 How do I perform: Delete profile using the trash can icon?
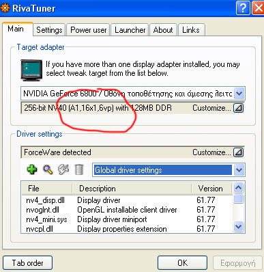79,169
